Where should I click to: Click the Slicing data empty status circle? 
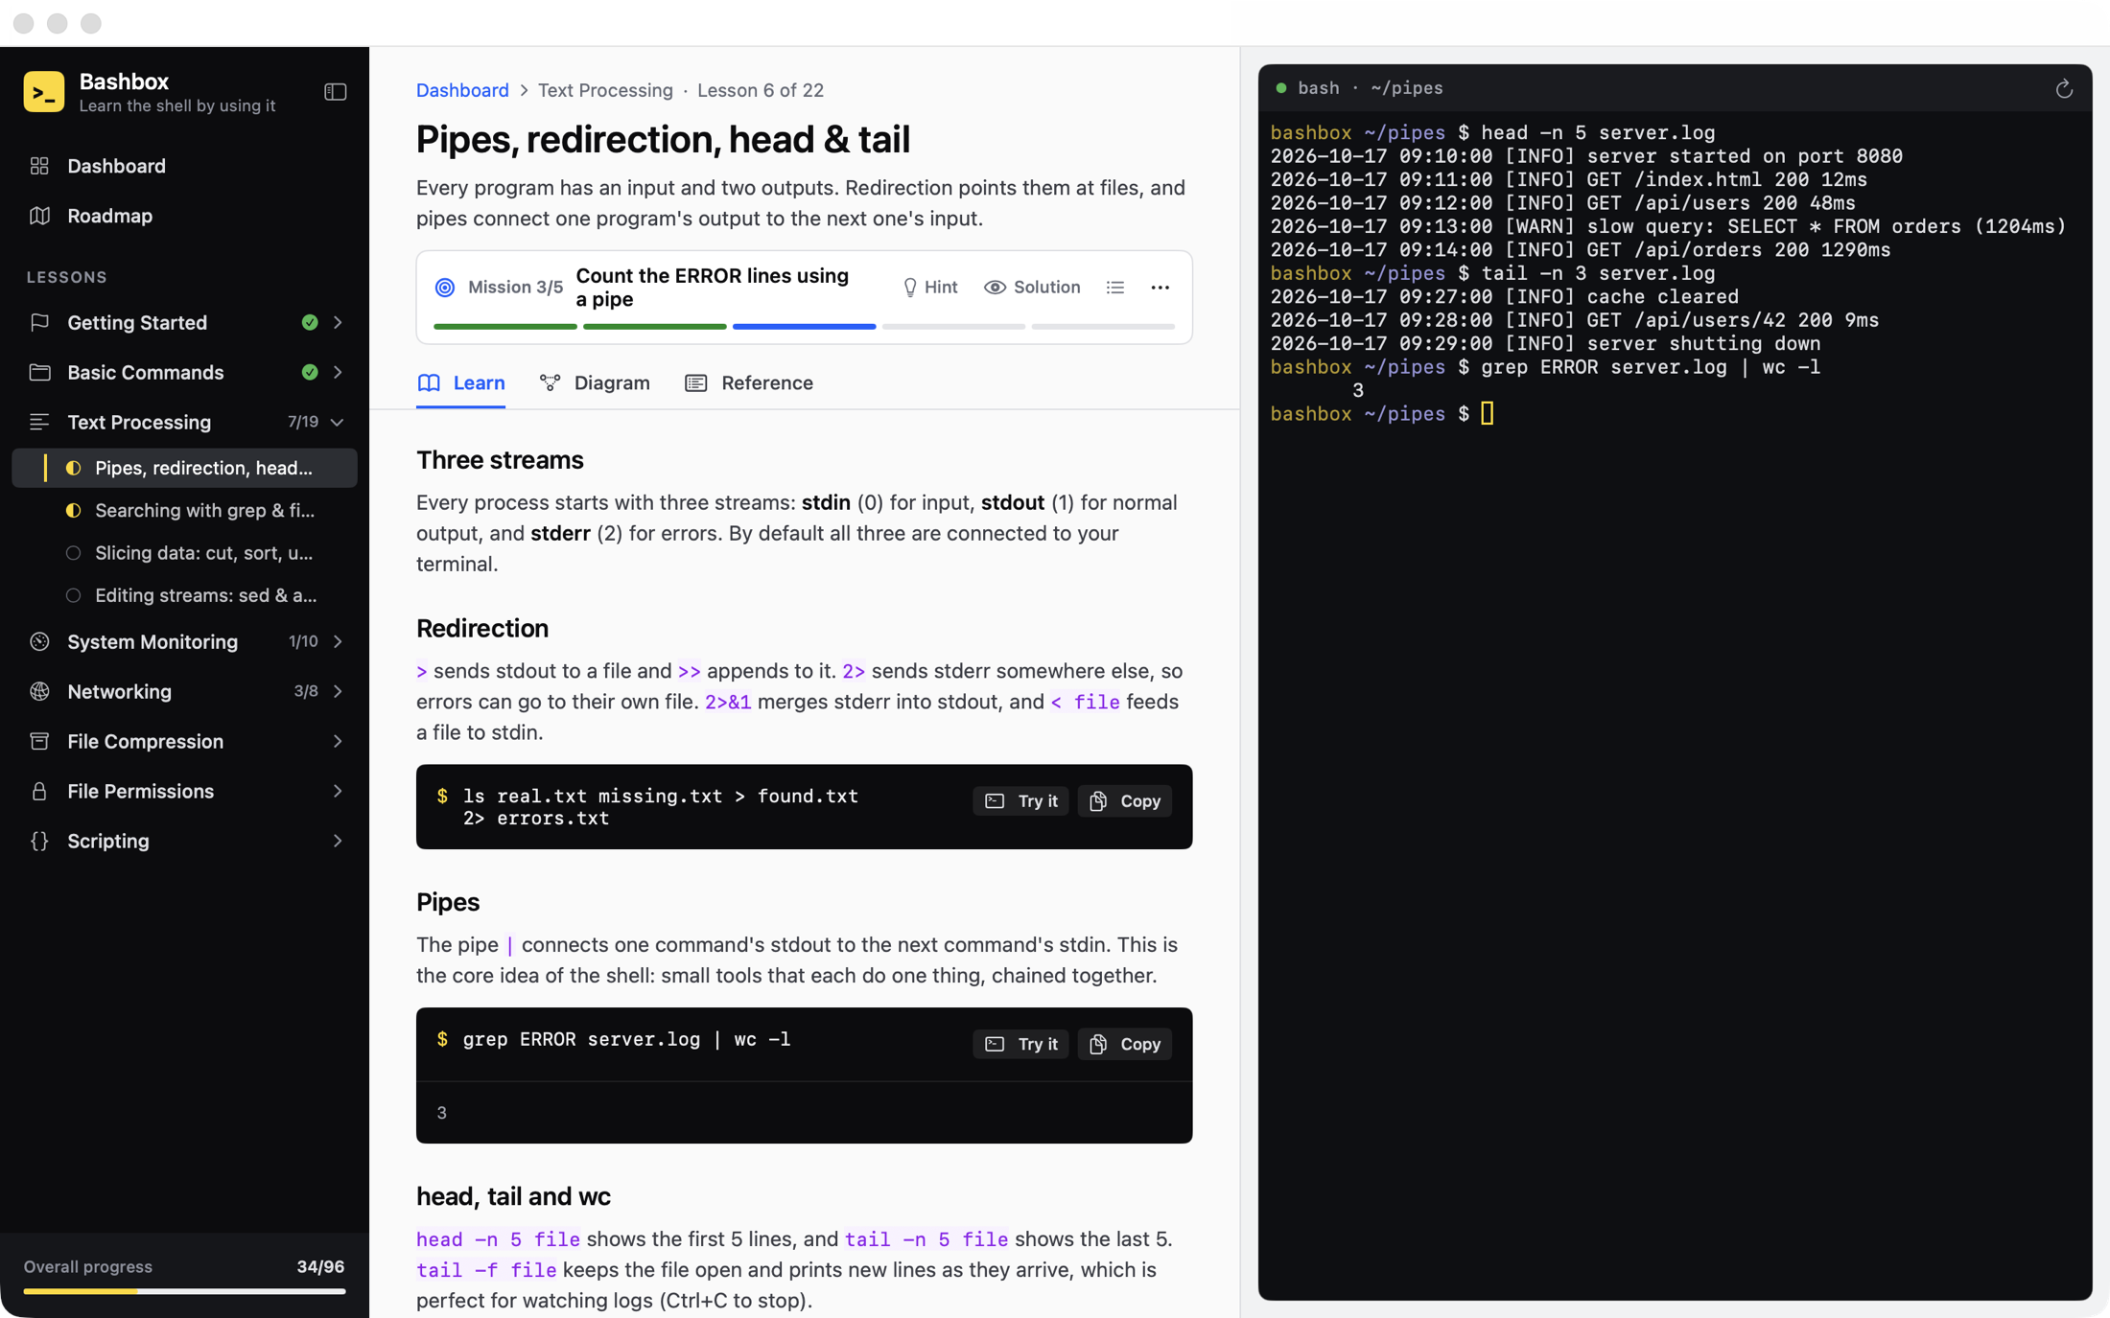click(x=73, y=553)
